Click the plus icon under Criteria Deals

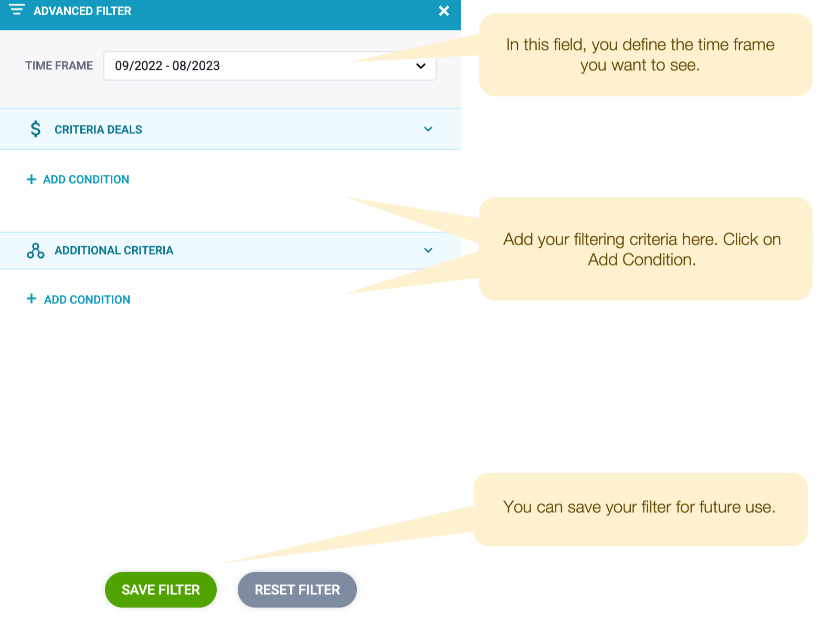tap(31, 180)
